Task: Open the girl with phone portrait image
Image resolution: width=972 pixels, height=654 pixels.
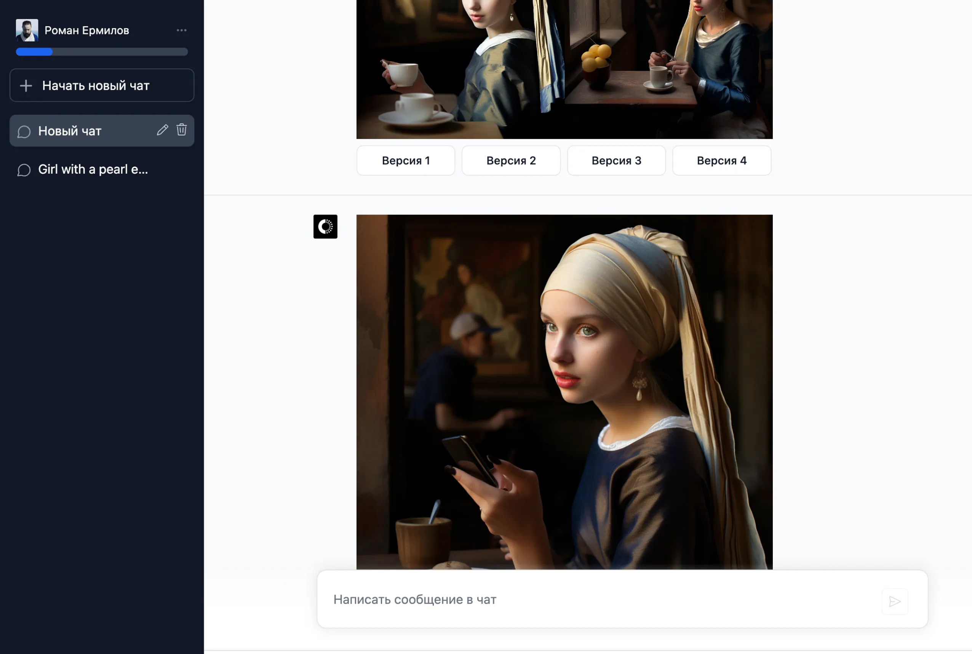Action: [564, 392]
